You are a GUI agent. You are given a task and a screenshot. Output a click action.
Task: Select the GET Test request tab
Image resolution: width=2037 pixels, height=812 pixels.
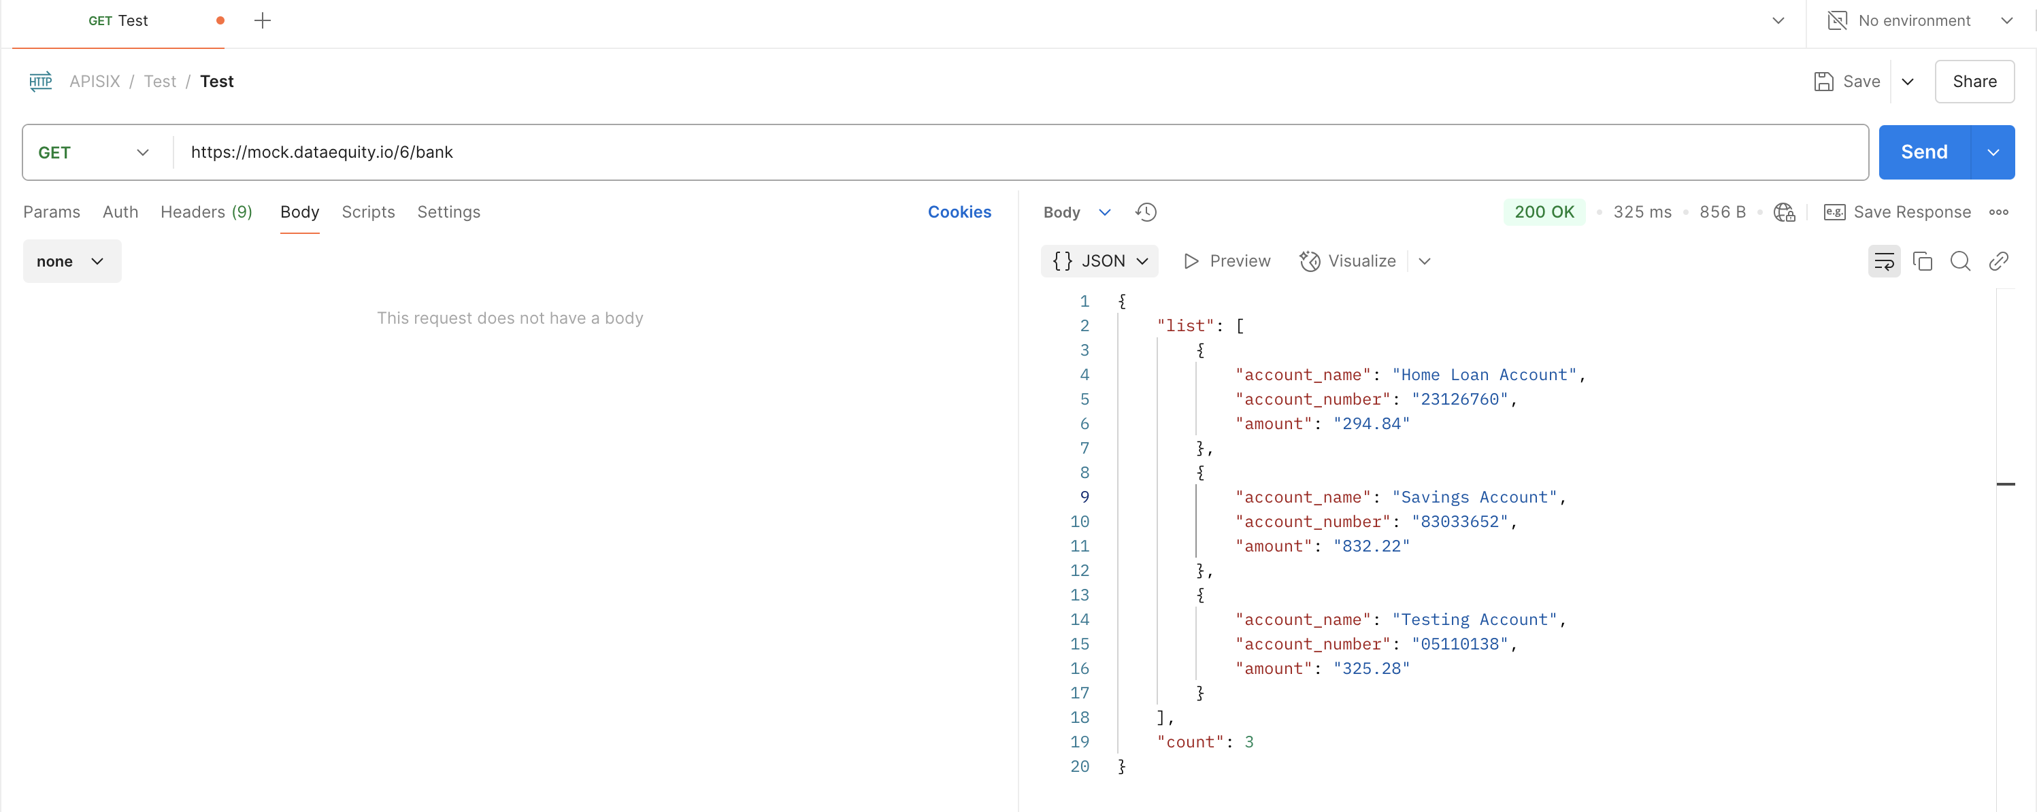click(x=118, y=20)
